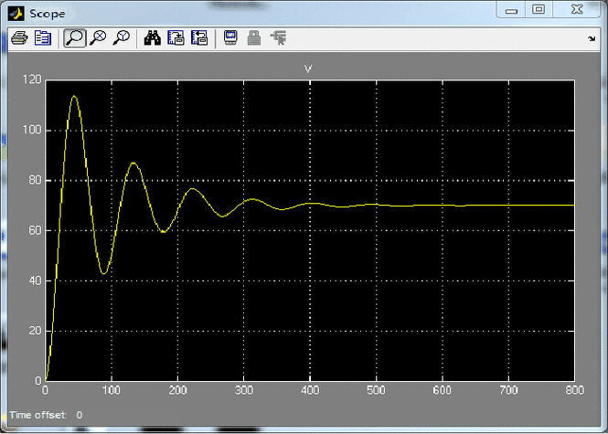Image resolution: width=608 pixels, height=434 pixels.
Task: Click the first trough of yellow curve
Action: pos(103,273)
